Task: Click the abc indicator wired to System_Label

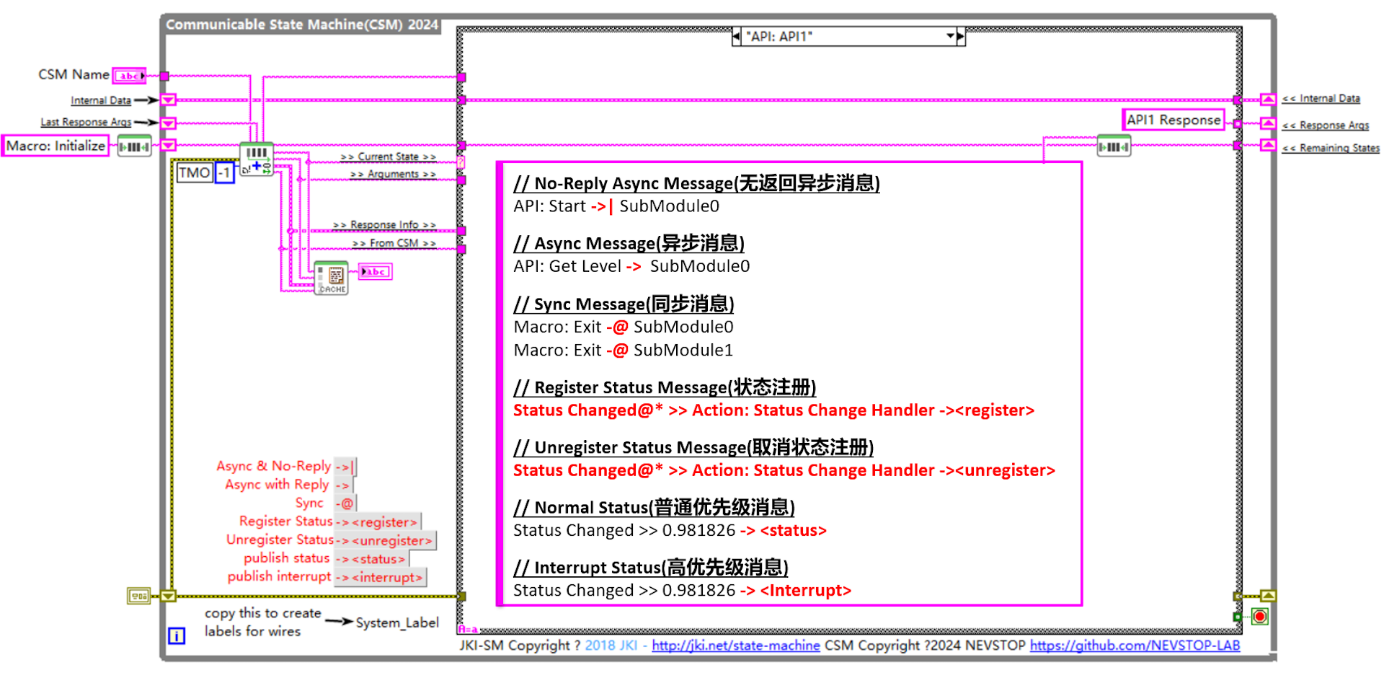Action: (x=374, y=272)
